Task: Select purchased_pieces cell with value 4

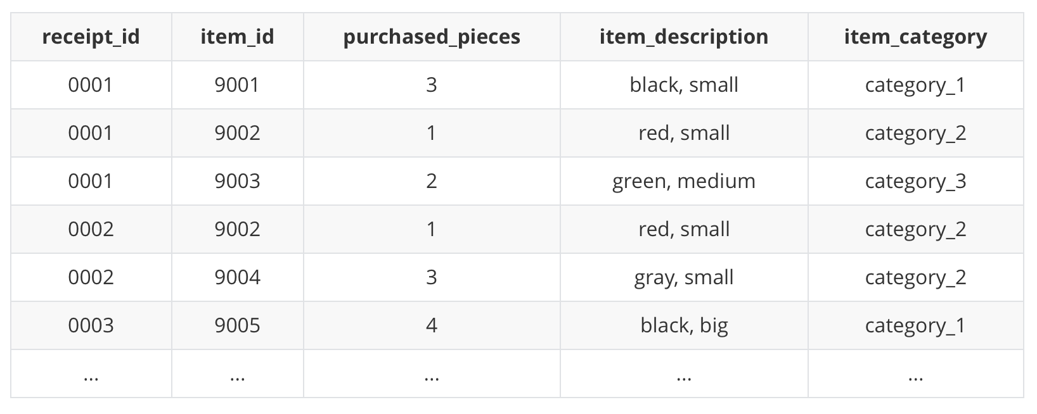Action: (432, 325)
